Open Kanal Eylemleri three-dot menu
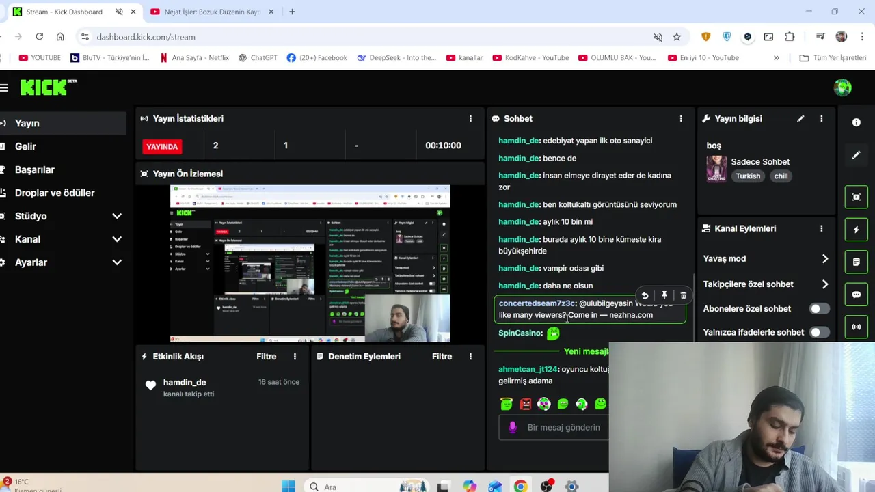Viewport: 875px width, 492px height. click(x=822, y=228)
